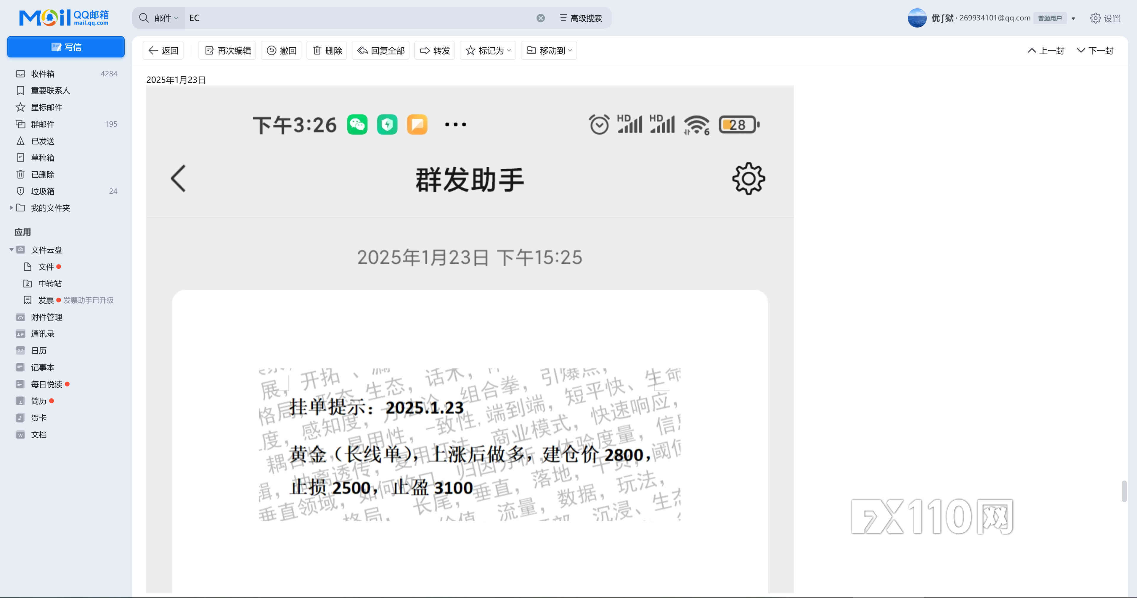Screen dimensions: 1137x598
Task: Open the 已发送 sent folder
Action: (x=66, y=141)
